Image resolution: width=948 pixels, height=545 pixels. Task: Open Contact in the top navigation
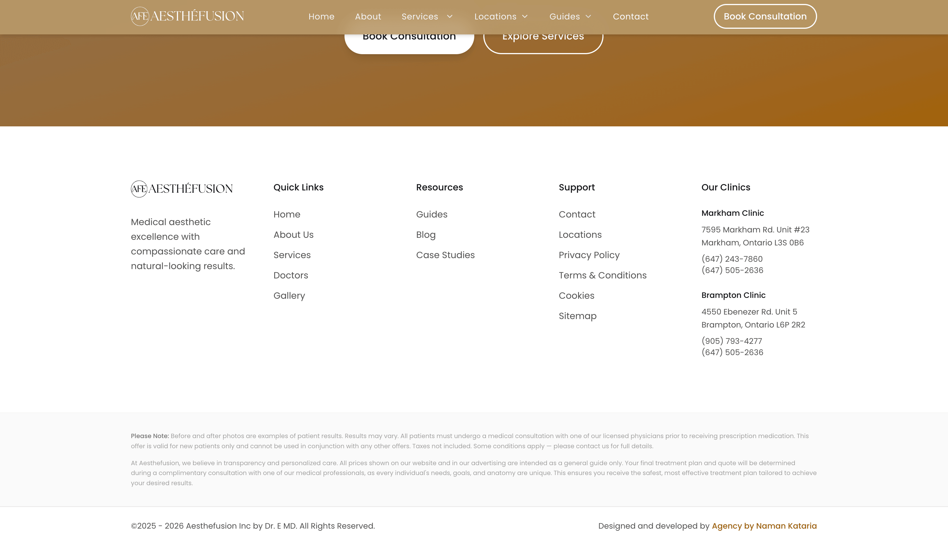tap(631, 16)
